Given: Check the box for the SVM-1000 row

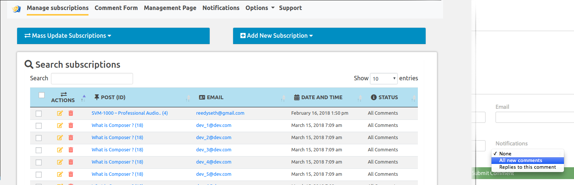Looking at the screenshot, I should pos(39,114).
